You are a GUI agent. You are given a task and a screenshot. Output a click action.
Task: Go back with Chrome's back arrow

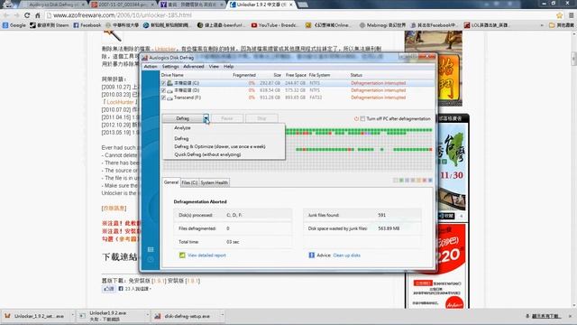click(6, 15)
